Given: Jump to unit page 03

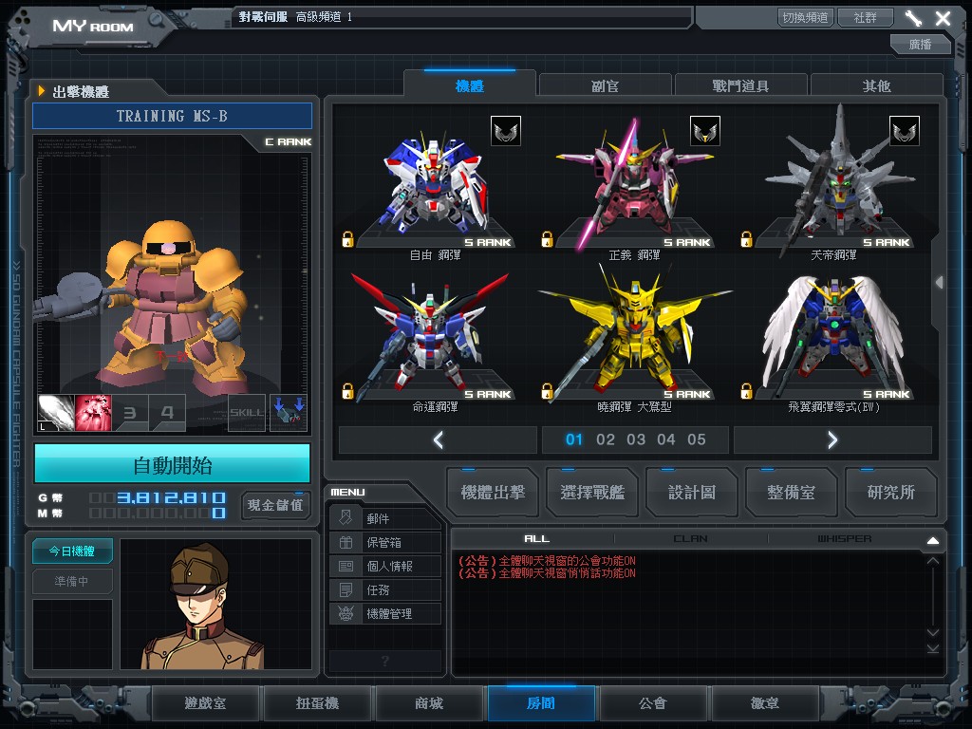Looking at the screenshot, I should pyautogui.click(x=636, y=439).
